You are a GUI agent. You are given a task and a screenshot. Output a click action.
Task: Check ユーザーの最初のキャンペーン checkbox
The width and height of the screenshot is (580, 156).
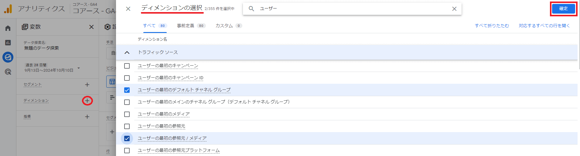[x=127, y=66]
